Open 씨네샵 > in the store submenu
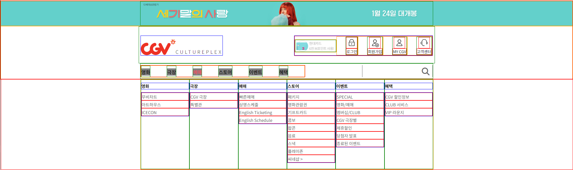Viewport: 573px width, 170px height. point(311,159)
